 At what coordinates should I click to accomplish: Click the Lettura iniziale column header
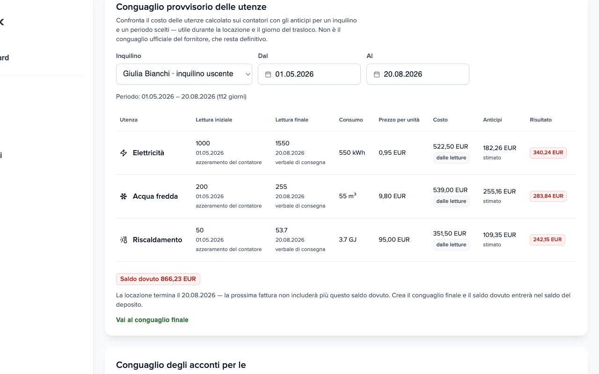[214, 120]
